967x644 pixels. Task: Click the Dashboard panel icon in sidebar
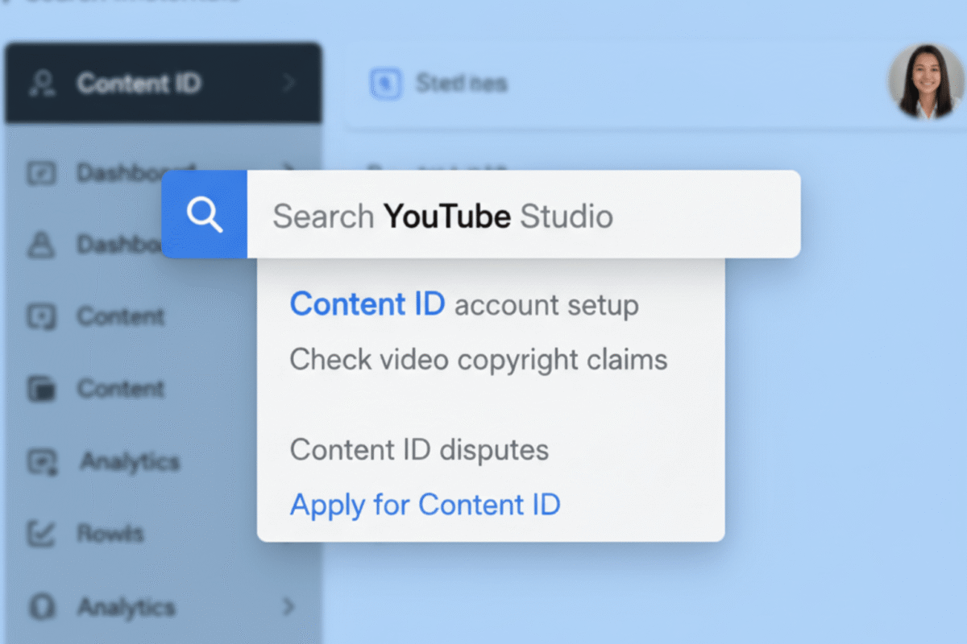pos(42,171)
